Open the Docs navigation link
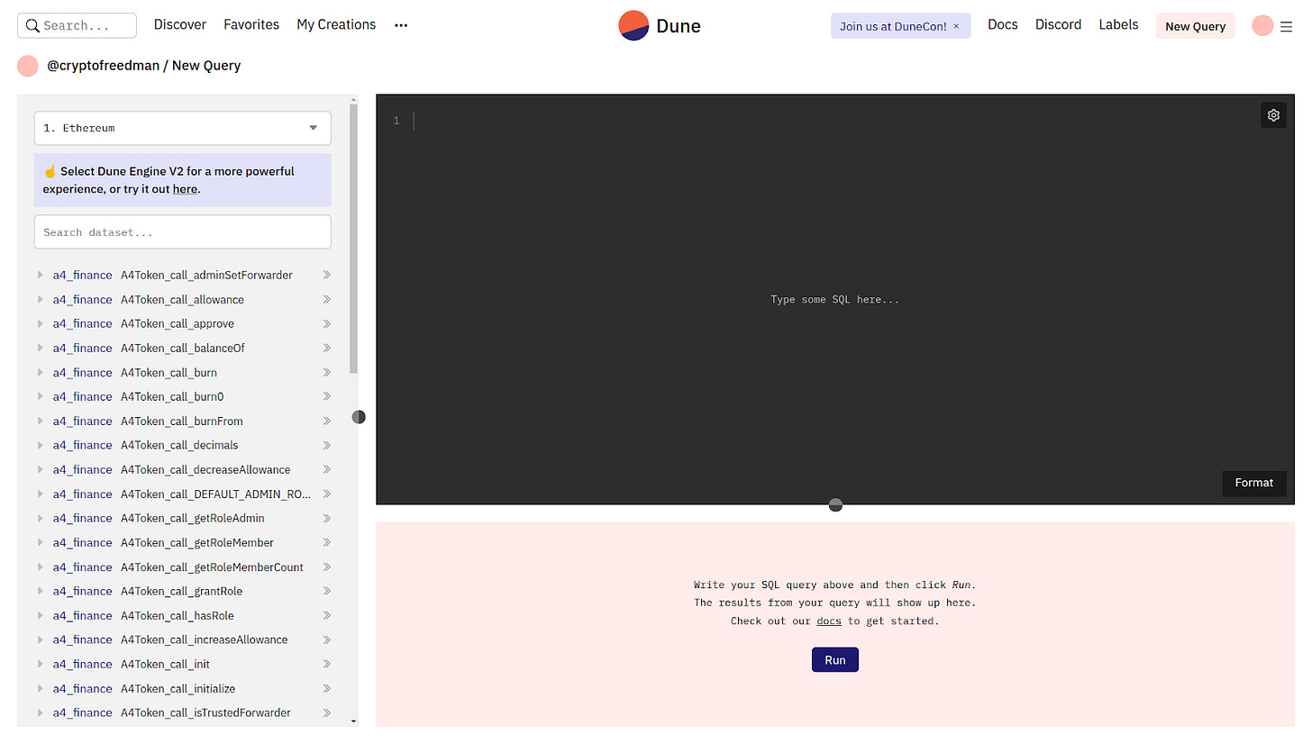Viewport: 1312px width, 752px height. coord(1003,25)
